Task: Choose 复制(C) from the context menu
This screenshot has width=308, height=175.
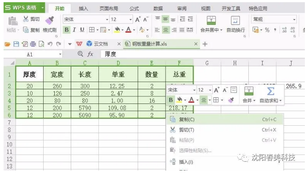Action: (x=224, y=119)
